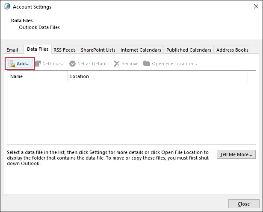Viewport: 263px width, 212px height.
Task: Click the Tell Me More button
Action: tap(236, 154)
